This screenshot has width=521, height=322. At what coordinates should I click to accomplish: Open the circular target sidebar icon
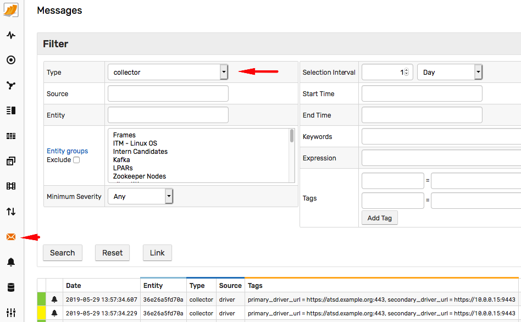point(11,60)
